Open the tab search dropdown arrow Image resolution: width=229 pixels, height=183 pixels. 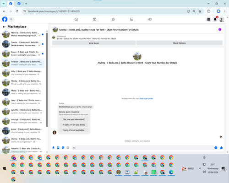pyautogui.click(x=4, y=4)
